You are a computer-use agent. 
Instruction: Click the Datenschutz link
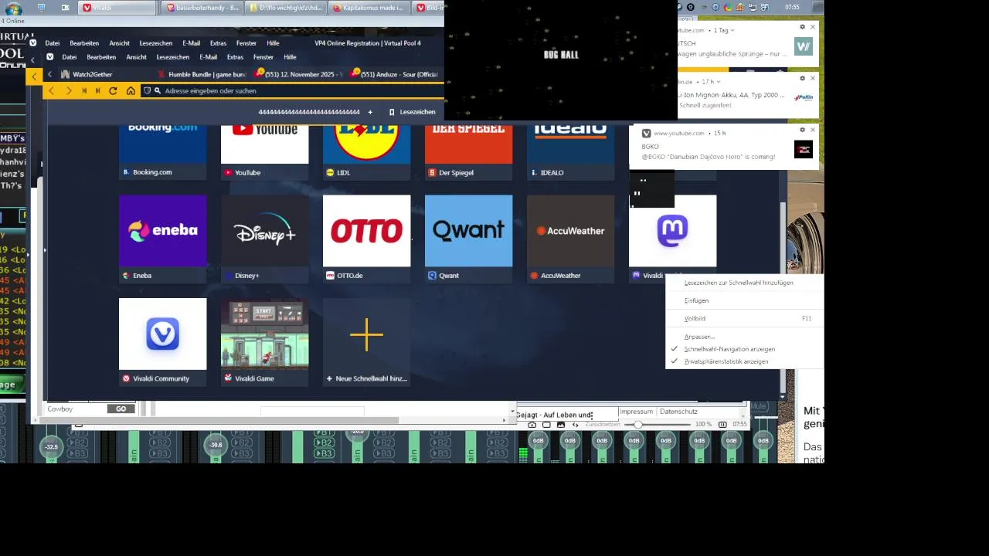678,412
